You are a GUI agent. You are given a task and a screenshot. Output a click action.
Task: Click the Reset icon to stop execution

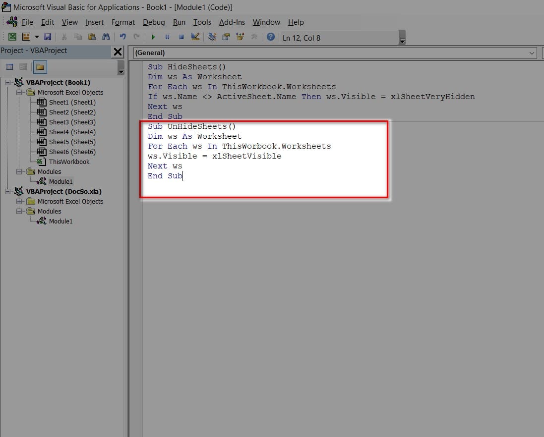[x=181, y=37]
